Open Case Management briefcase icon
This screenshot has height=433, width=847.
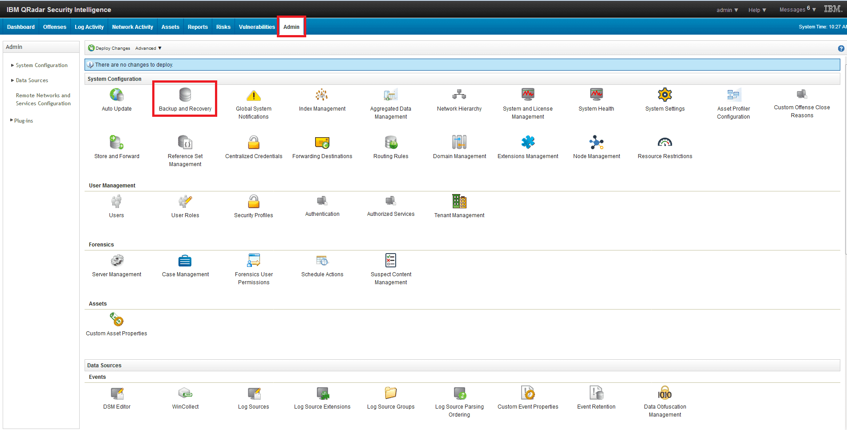(185, 261)
